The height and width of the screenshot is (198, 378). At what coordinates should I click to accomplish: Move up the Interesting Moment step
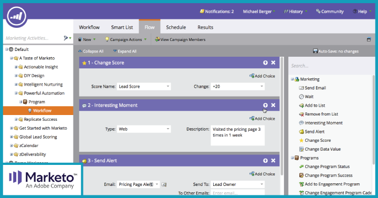pyautogui.click(x=266, y=105)
